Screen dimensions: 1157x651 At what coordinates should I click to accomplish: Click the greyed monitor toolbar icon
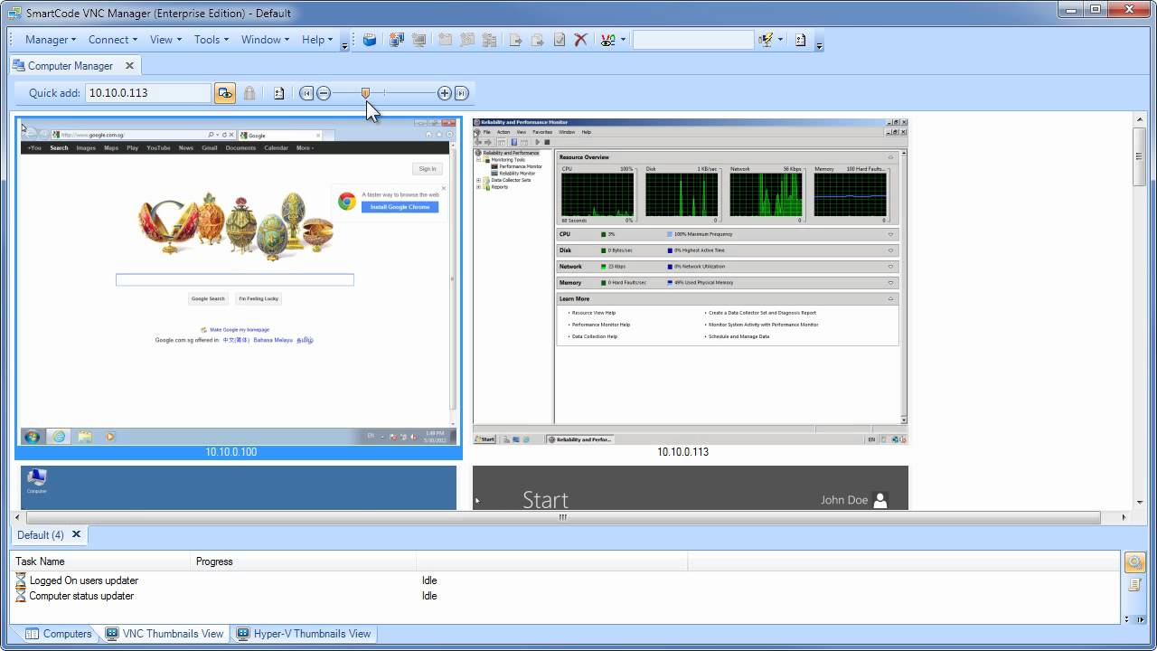click(419, 40)
